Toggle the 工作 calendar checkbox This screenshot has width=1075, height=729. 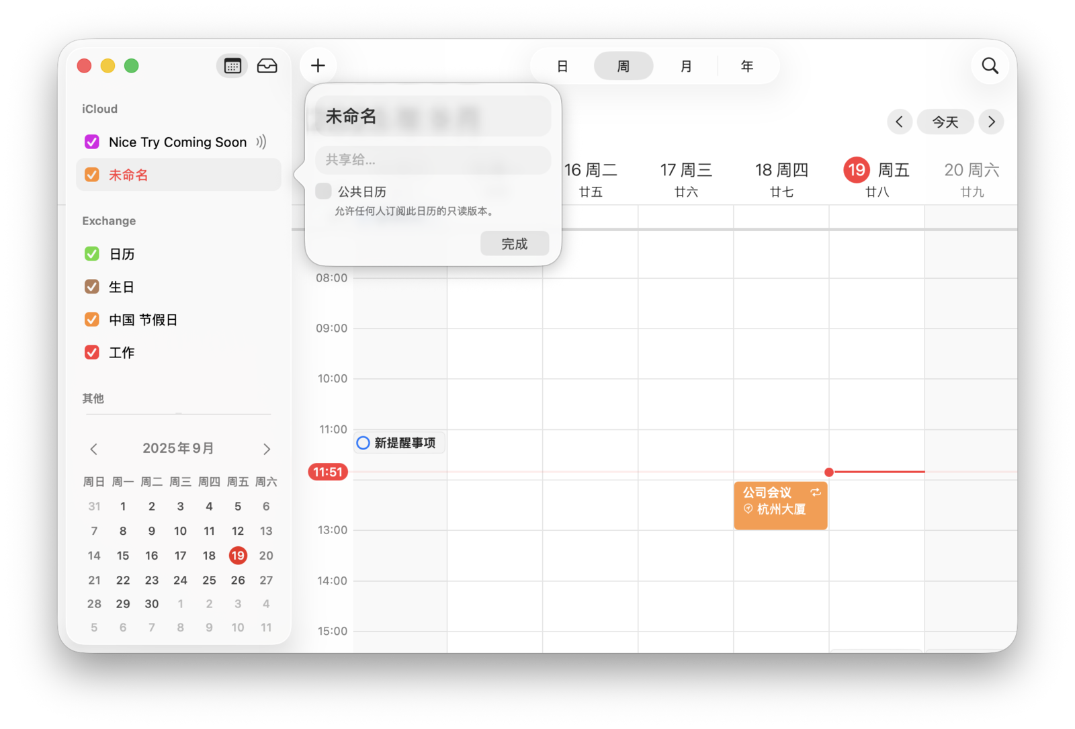(92, 352)
